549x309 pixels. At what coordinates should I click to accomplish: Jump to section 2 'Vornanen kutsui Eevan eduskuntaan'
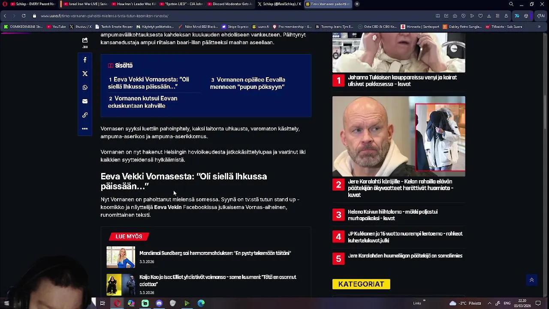click(143, 102)
